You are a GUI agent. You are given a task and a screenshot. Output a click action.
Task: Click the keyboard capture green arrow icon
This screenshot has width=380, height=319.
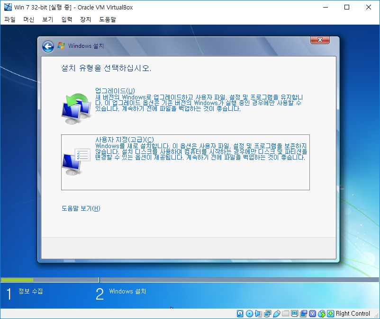(x=331, y=313)
